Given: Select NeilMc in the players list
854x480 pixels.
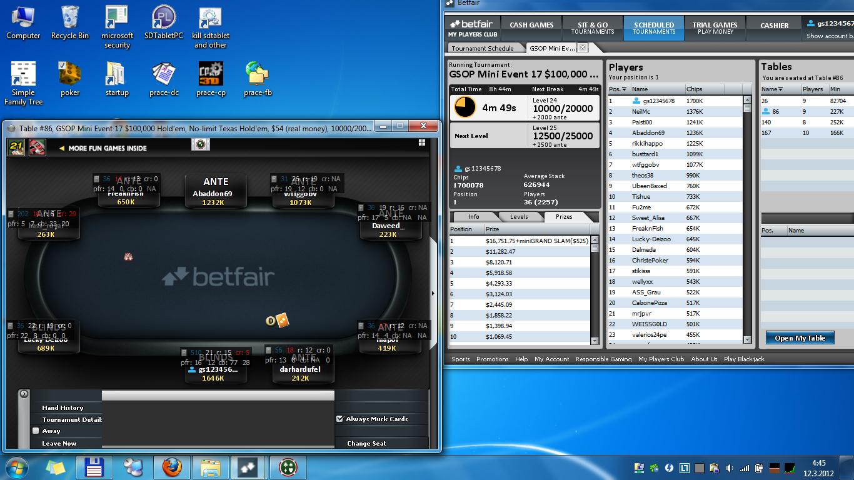Looking at the screenshot, I should pyautogui.click(x=675, y=111).
